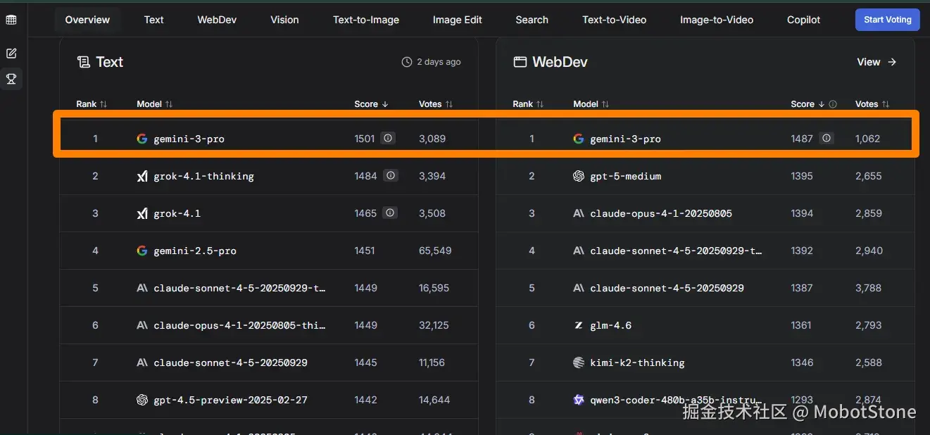Go to the Image Edit tab
The width and height of the screenshot is (930, 435).
click(x=458, y=20)
